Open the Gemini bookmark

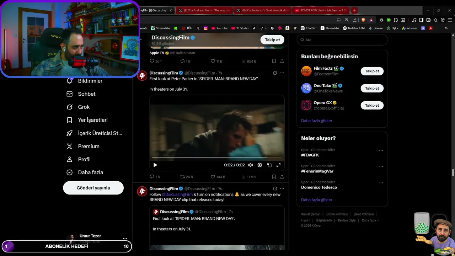tap(375, 28)
